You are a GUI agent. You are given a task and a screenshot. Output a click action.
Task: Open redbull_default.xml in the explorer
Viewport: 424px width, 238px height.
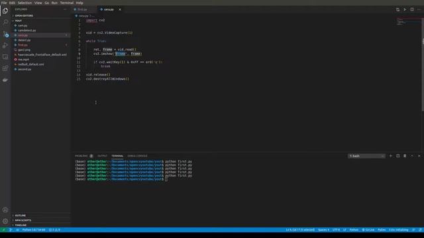[x=40, y=64]
